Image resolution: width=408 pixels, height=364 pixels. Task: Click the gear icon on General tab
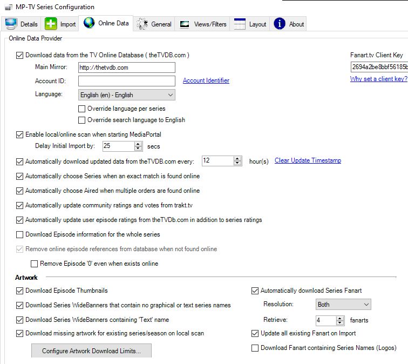coord(142,24)
